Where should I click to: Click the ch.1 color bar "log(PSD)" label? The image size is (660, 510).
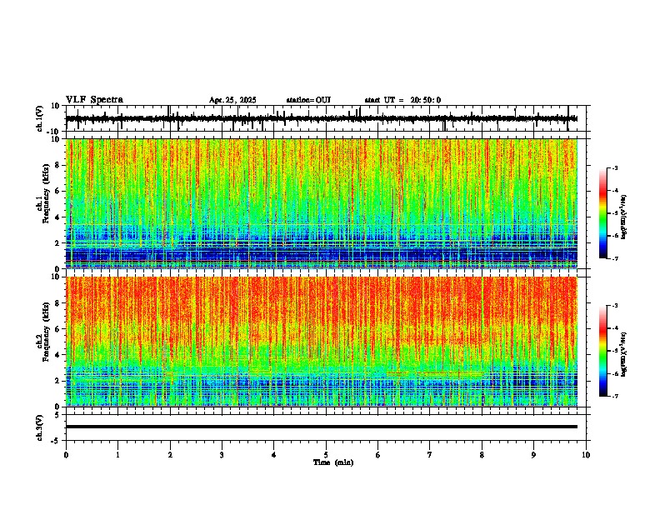click(624, 217)
